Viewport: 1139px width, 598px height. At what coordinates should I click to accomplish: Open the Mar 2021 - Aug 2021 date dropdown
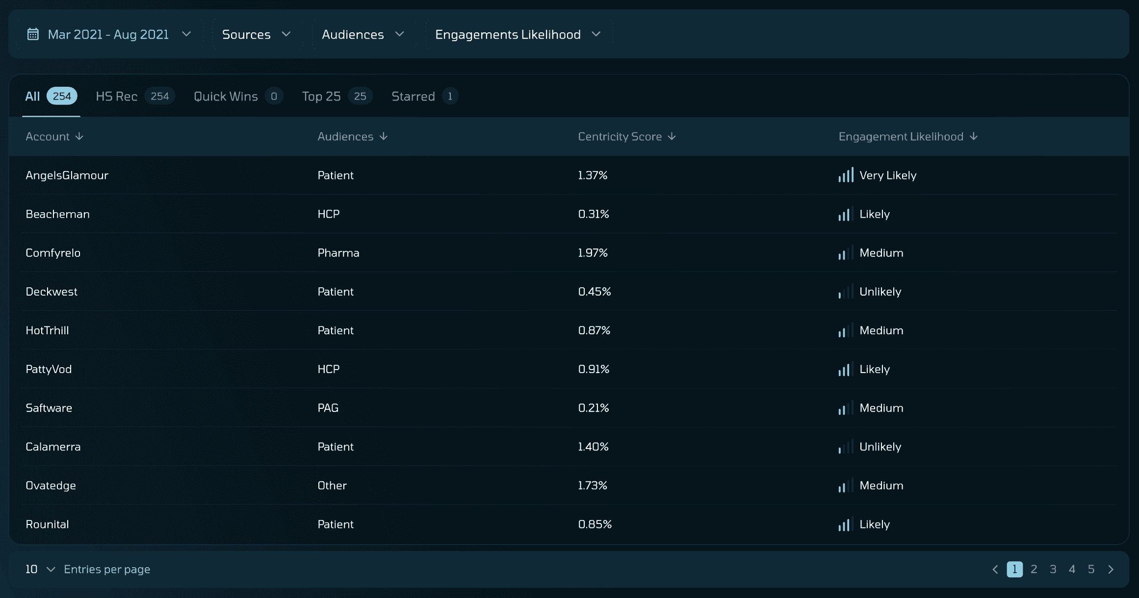(x=109, y=34)
